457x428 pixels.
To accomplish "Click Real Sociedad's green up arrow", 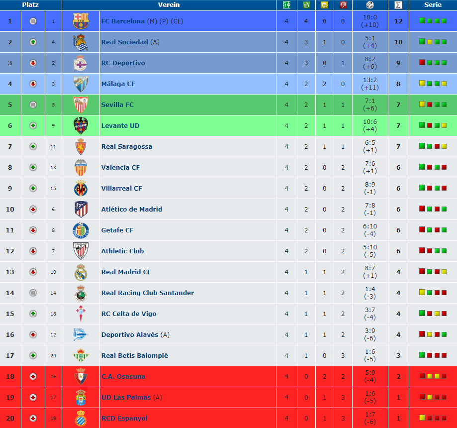I will pos(33,42).
